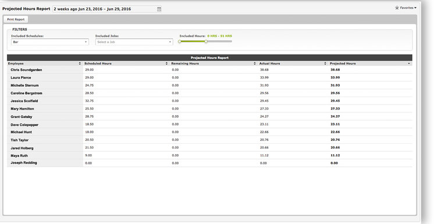
Task: Select employee Tish Taylor
Action: click(19, 140)
